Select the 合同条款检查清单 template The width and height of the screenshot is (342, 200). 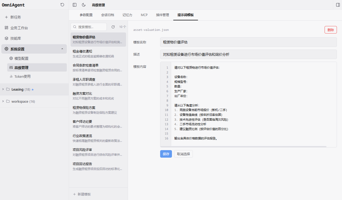pyautogui.click(x=98, y=68)
